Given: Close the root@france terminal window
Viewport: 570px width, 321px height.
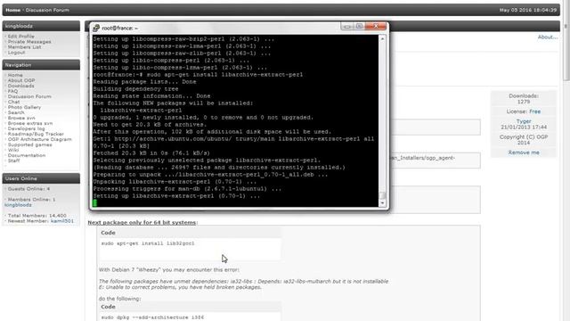Looking at the screenshot, I should 376,26.
